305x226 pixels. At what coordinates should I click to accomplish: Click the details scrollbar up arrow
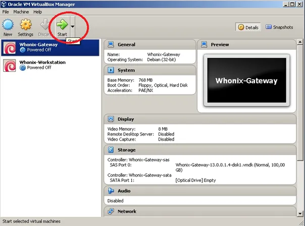click(x=300, y=42)
